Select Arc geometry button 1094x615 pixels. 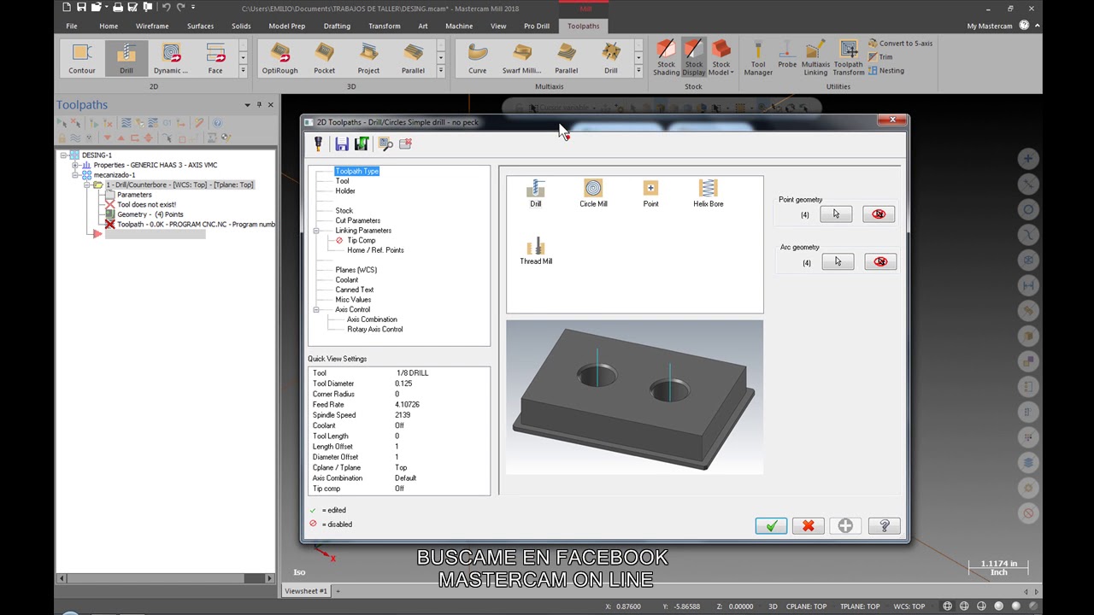click(x=838, y=262)
